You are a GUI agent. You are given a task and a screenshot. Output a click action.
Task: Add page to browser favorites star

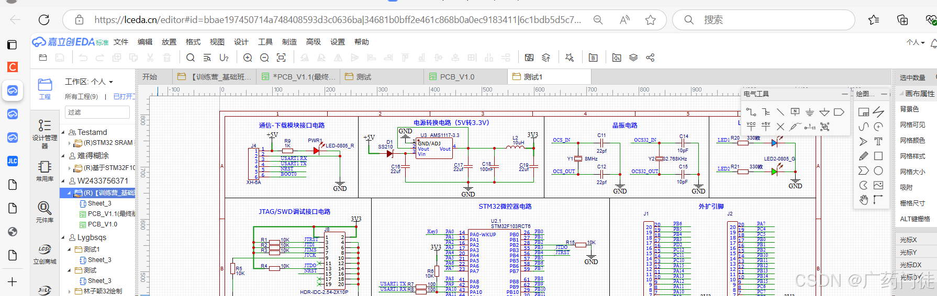[651, 20]
